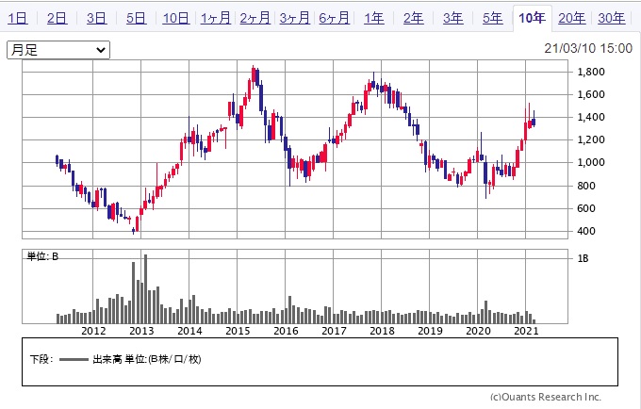Select the 1日 period tab
The image size is (641, 409).
pos(18,19)
